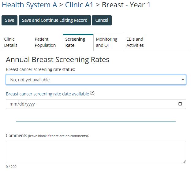Go back to Clinic A1 breadcrumb
The width and height of the screenshot is (191, 171).
79,5
